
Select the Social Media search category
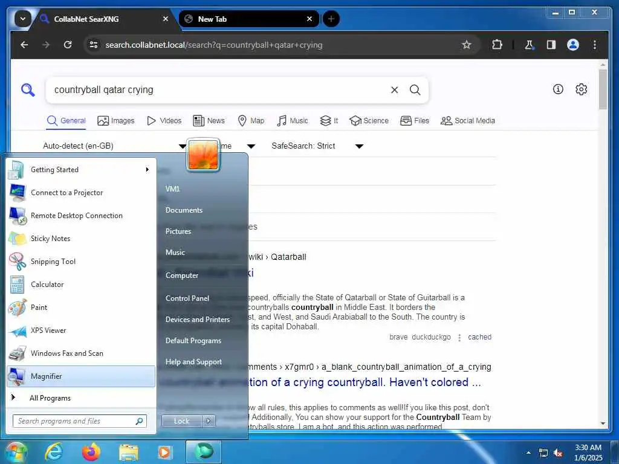[468, 121]
